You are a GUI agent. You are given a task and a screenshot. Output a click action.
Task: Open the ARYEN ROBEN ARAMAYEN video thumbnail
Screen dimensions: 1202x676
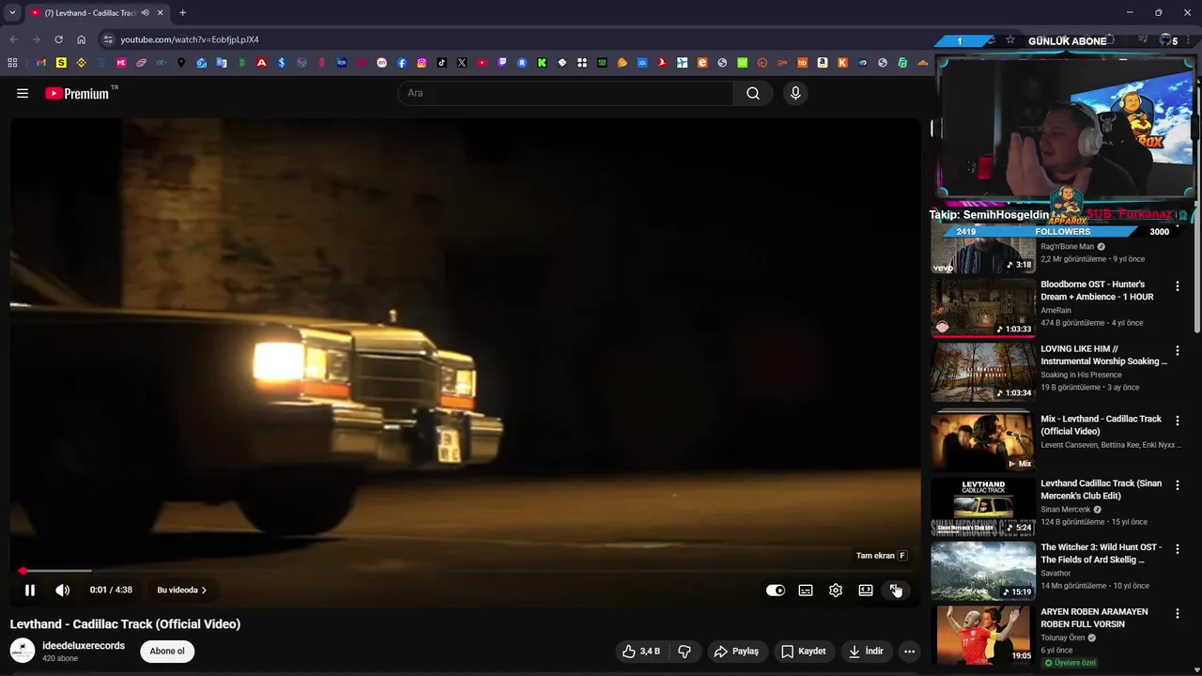(x=983, y=635)
